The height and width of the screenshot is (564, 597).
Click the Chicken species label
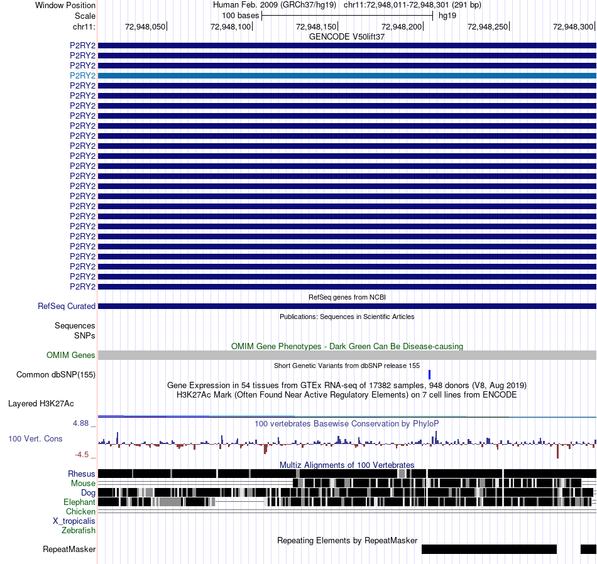click(80, 511)
